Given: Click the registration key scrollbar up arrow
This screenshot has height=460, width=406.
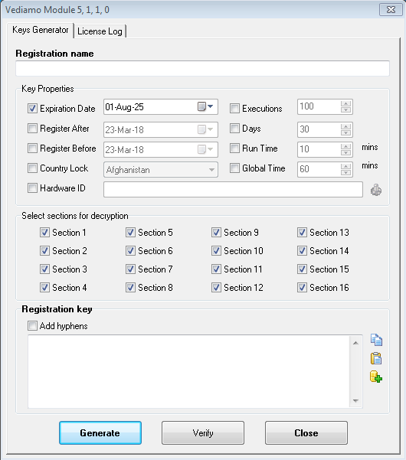Looking at the screenshot, I should tap(355, 343).
